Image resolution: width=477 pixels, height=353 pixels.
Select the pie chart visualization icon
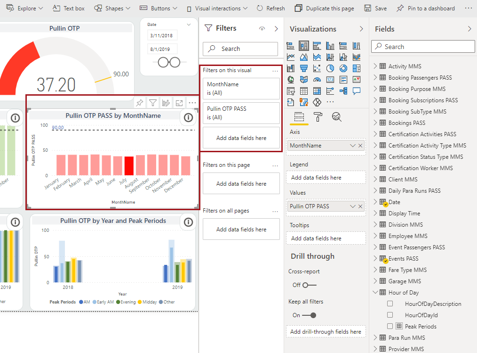coord(330,68)
